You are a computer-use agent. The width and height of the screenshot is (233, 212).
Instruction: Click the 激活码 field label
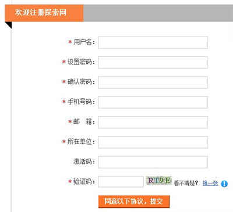tap(84, 161)
